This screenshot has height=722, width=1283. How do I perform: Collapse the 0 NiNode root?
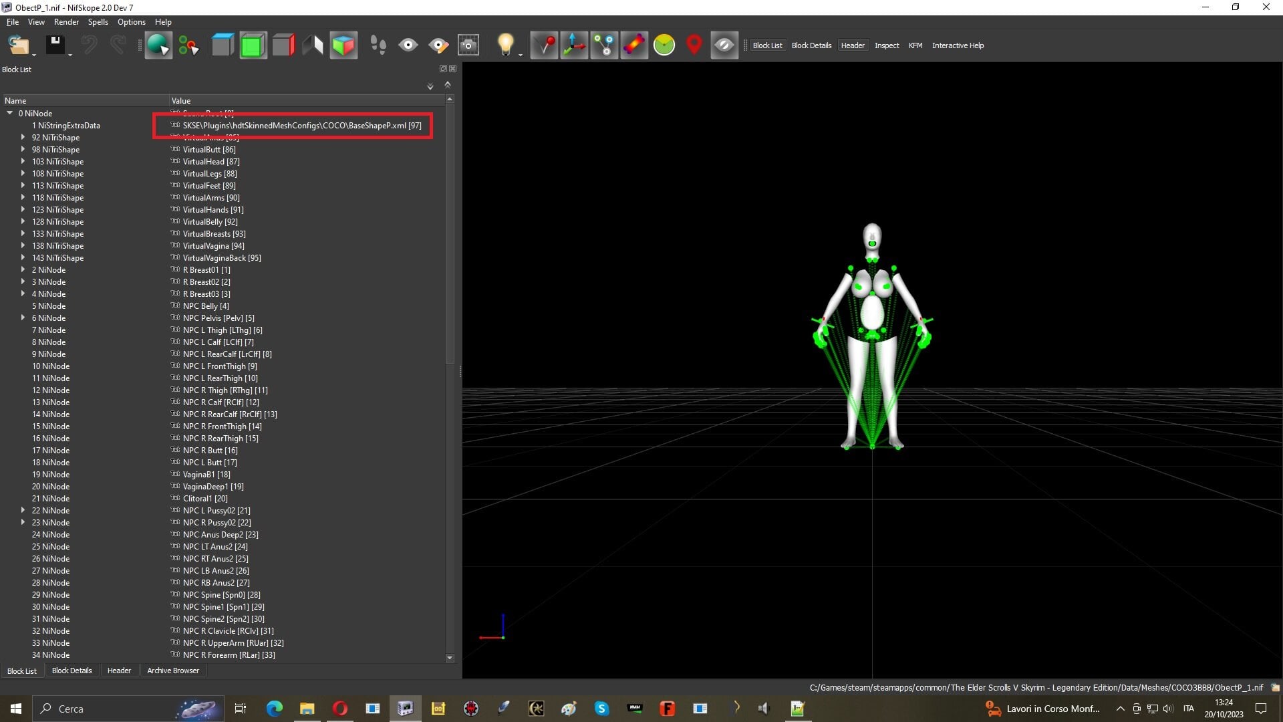pos(10,114)
